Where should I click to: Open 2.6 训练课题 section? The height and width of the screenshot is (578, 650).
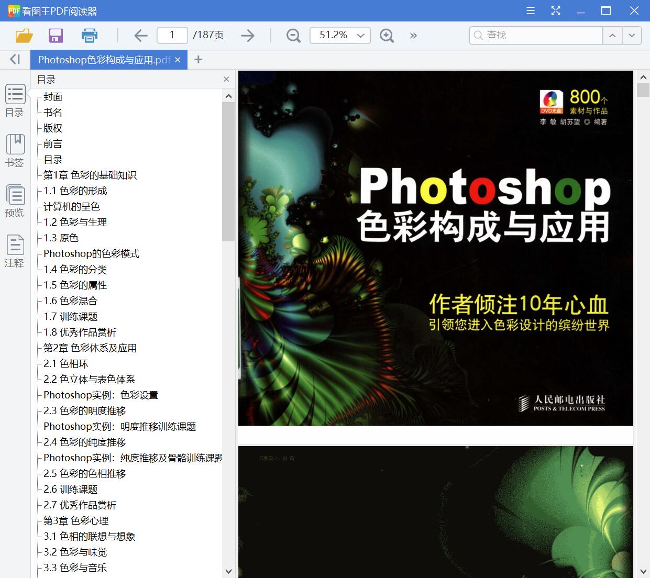pos(71,489)
